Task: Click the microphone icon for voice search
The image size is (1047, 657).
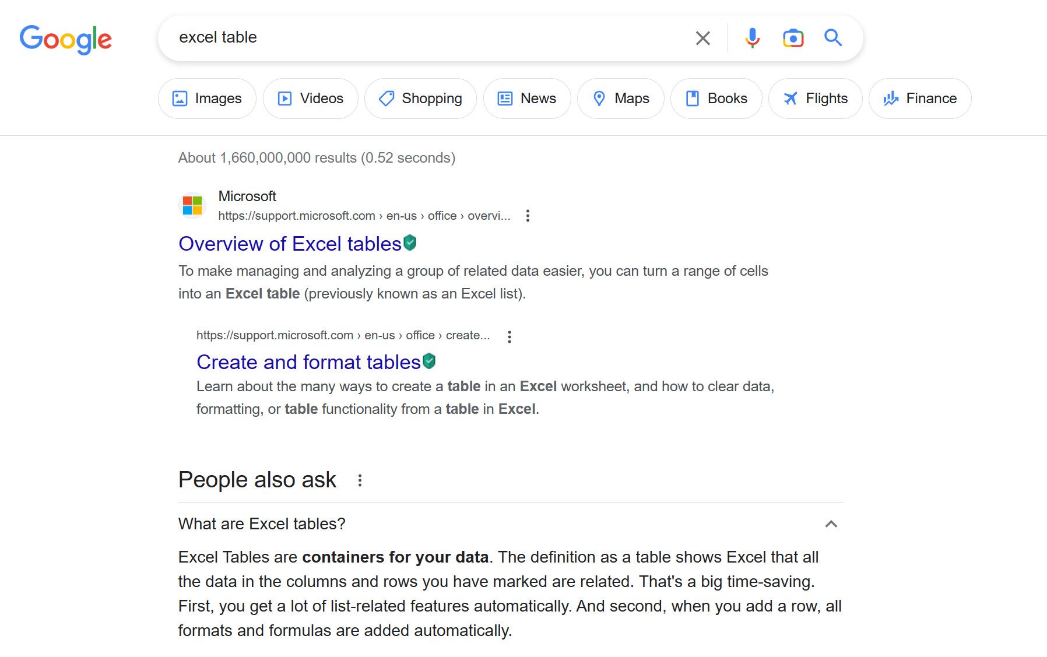Action: [x=753, y=38]
